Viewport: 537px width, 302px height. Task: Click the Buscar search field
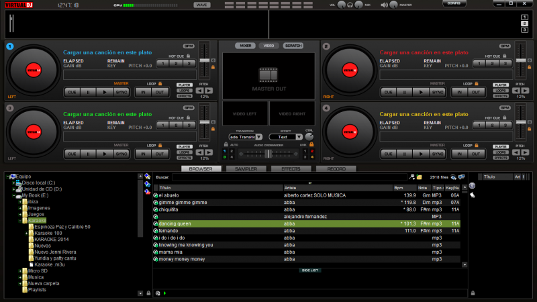(x=289, y=177)
